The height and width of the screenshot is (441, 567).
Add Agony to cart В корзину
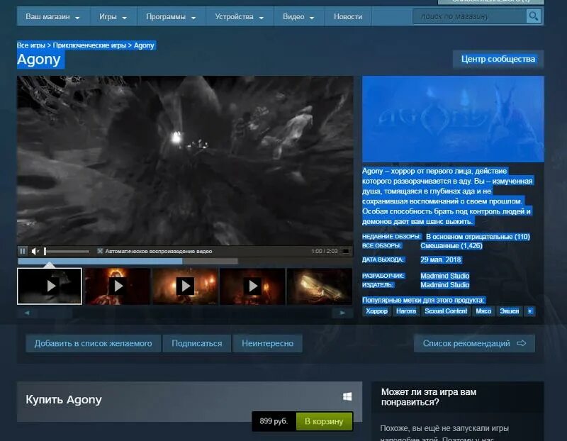pos(324,421)
